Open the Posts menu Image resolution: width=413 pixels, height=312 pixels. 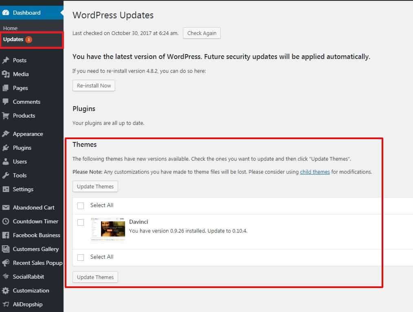[x=32, y=60]
